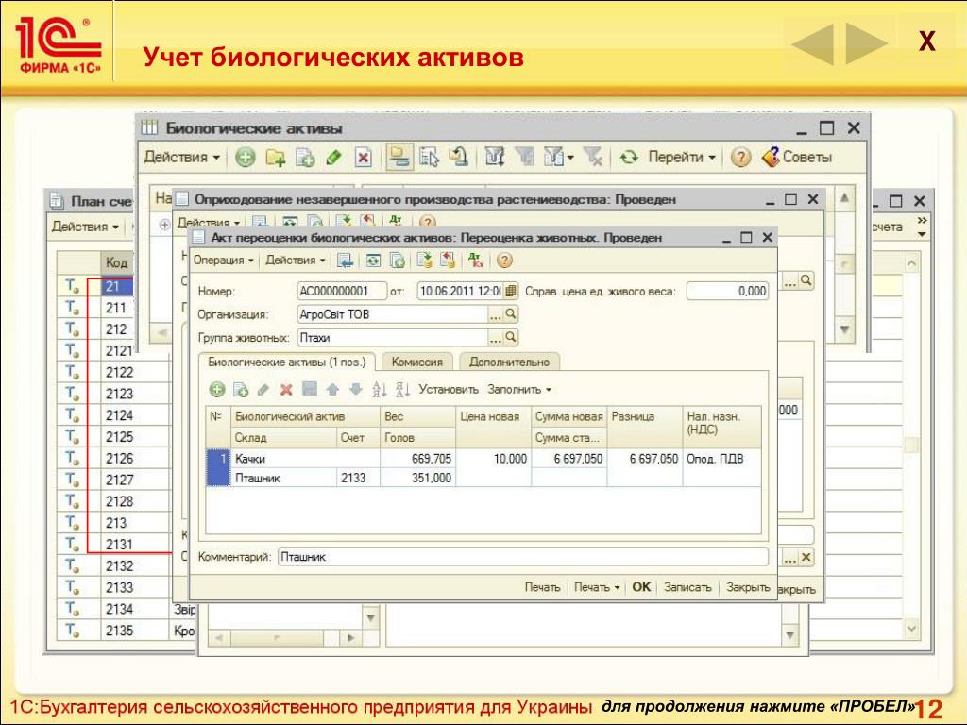
Task: Click copy document icon in Акт переоценки toolbar
Action: [398, 261]
